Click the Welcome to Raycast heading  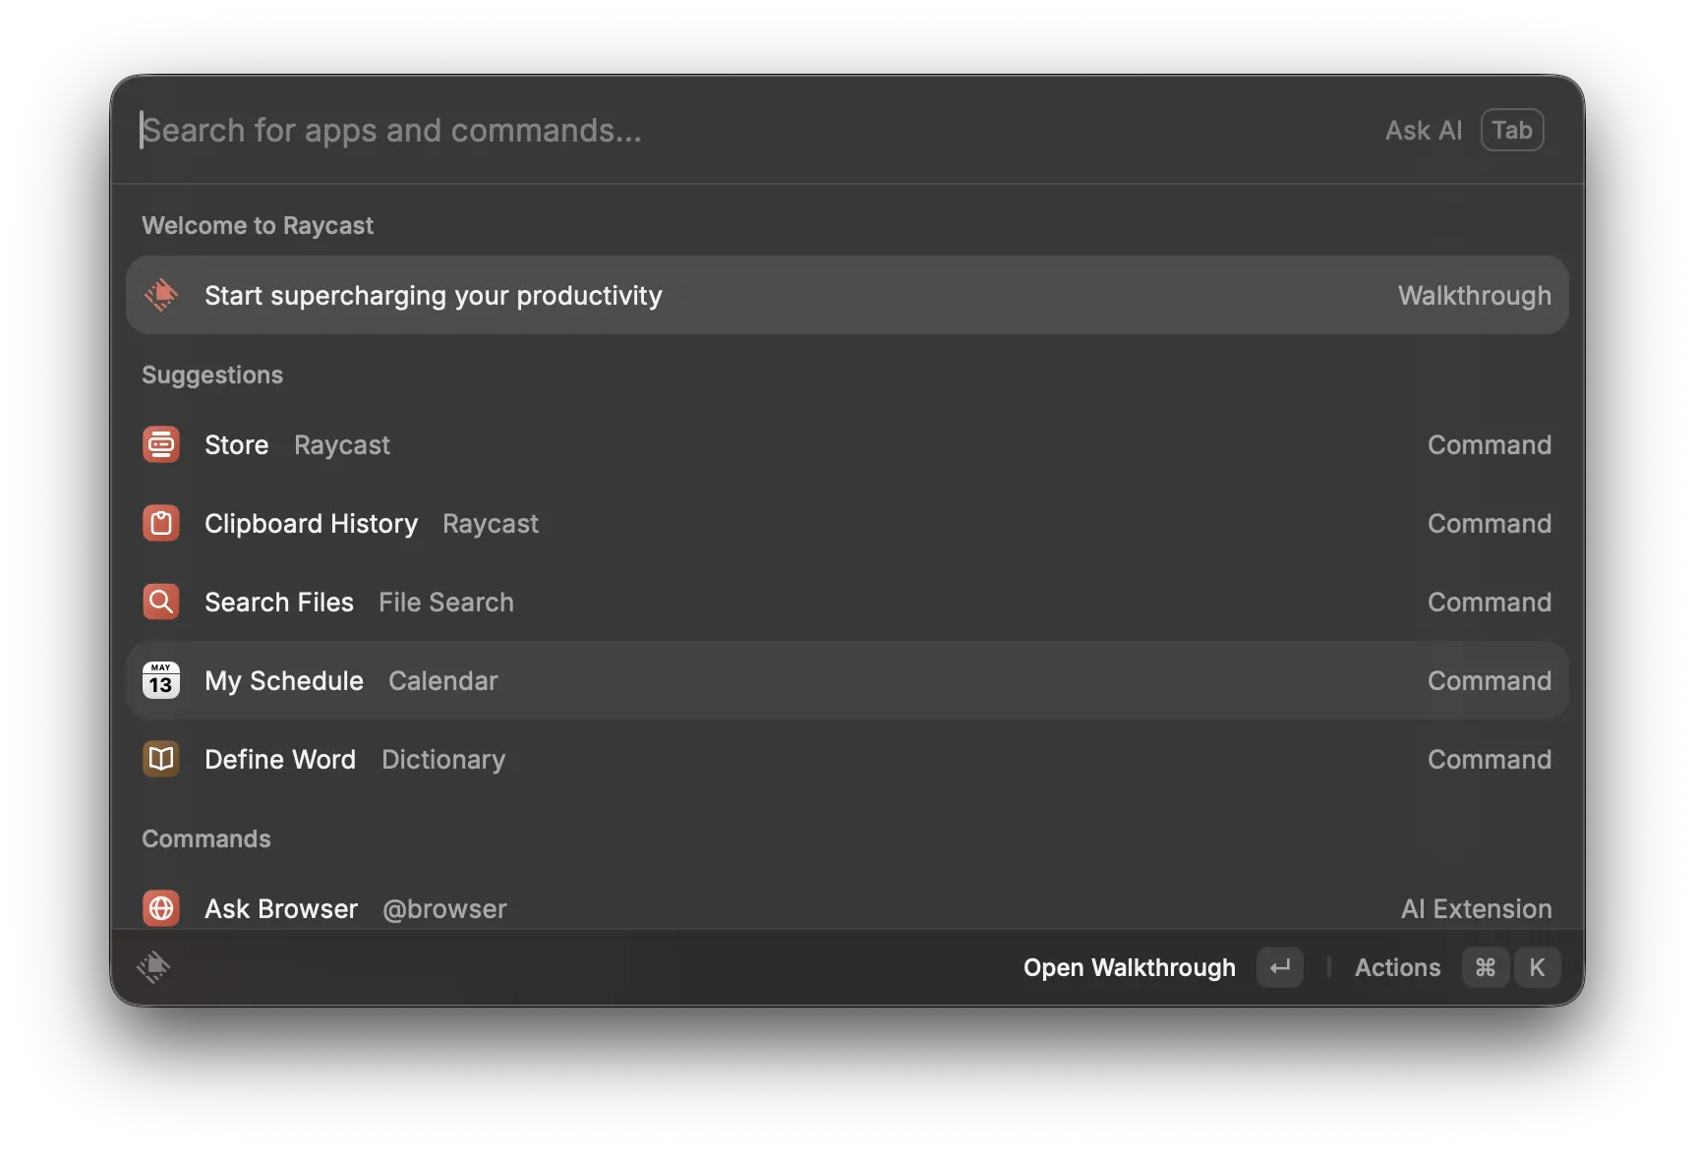coord(258,225)
